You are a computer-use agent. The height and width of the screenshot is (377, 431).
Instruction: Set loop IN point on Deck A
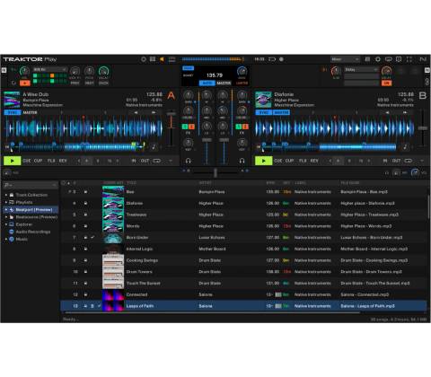coord(134,161)
